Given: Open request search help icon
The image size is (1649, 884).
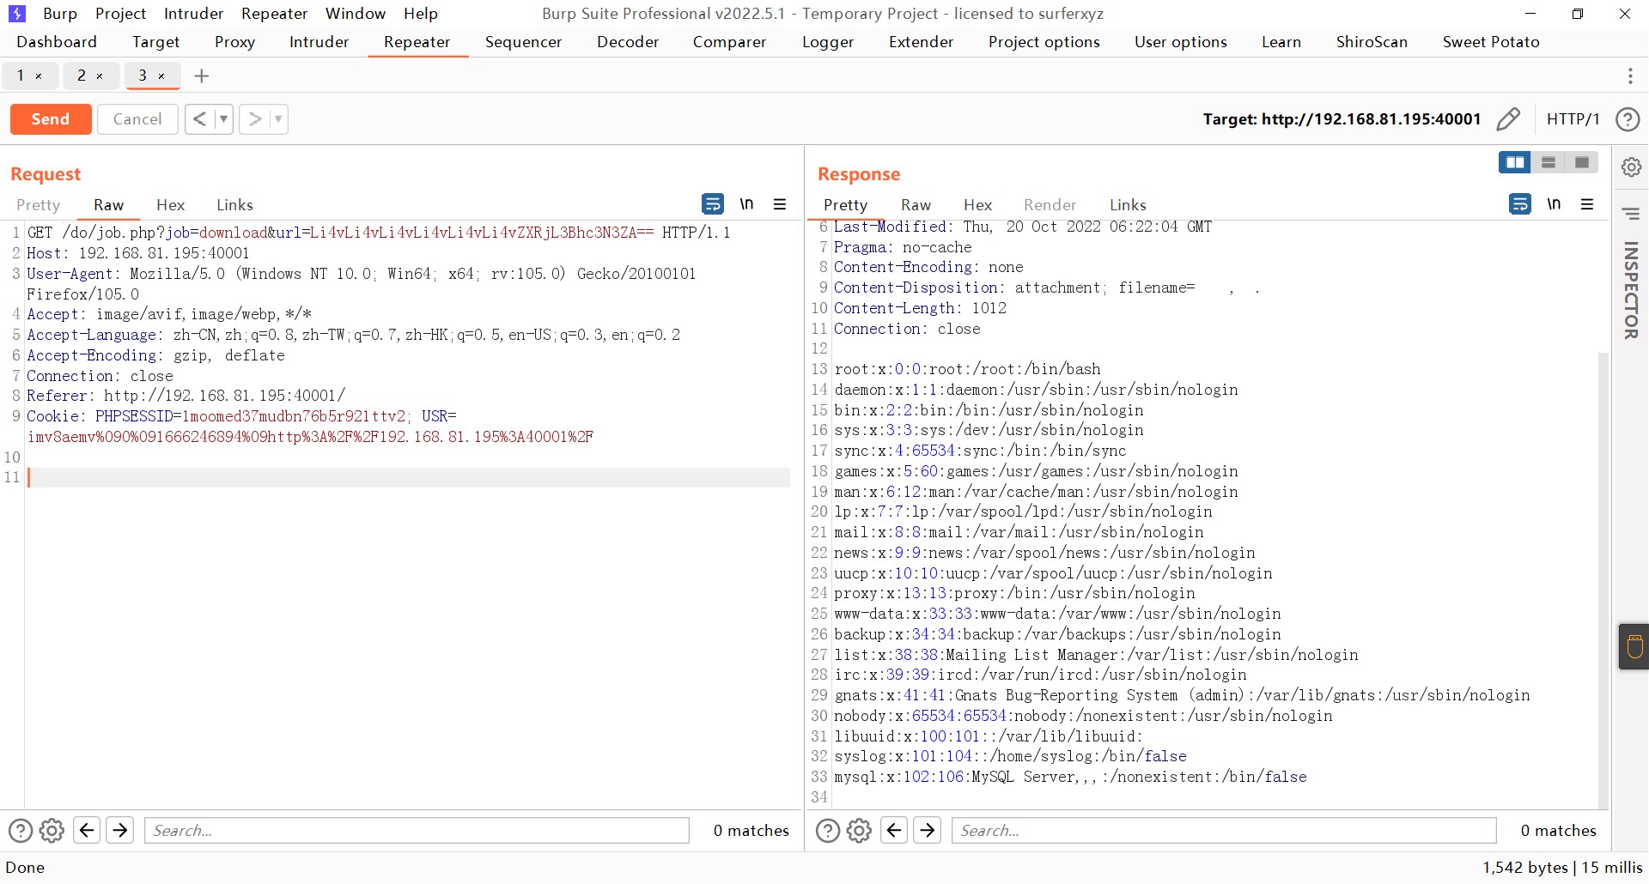Looking at the screenshot, I should coord(21,831).
